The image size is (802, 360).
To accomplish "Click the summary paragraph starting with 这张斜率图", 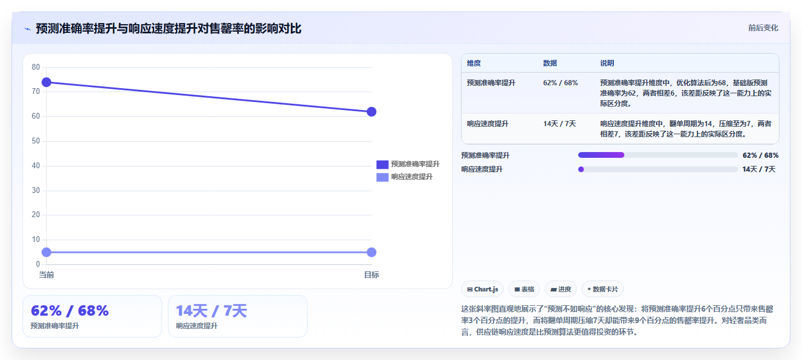I will tap(619, 320).
